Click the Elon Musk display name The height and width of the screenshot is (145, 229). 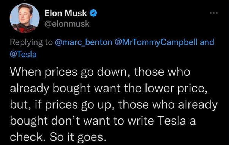[x=66, y=13]
